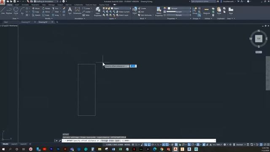Select the Linear dimension tool
270x152 pixels.
point(86,8)
